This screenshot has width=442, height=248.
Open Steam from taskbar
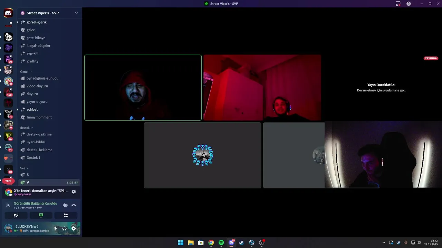tap(241, 242)
